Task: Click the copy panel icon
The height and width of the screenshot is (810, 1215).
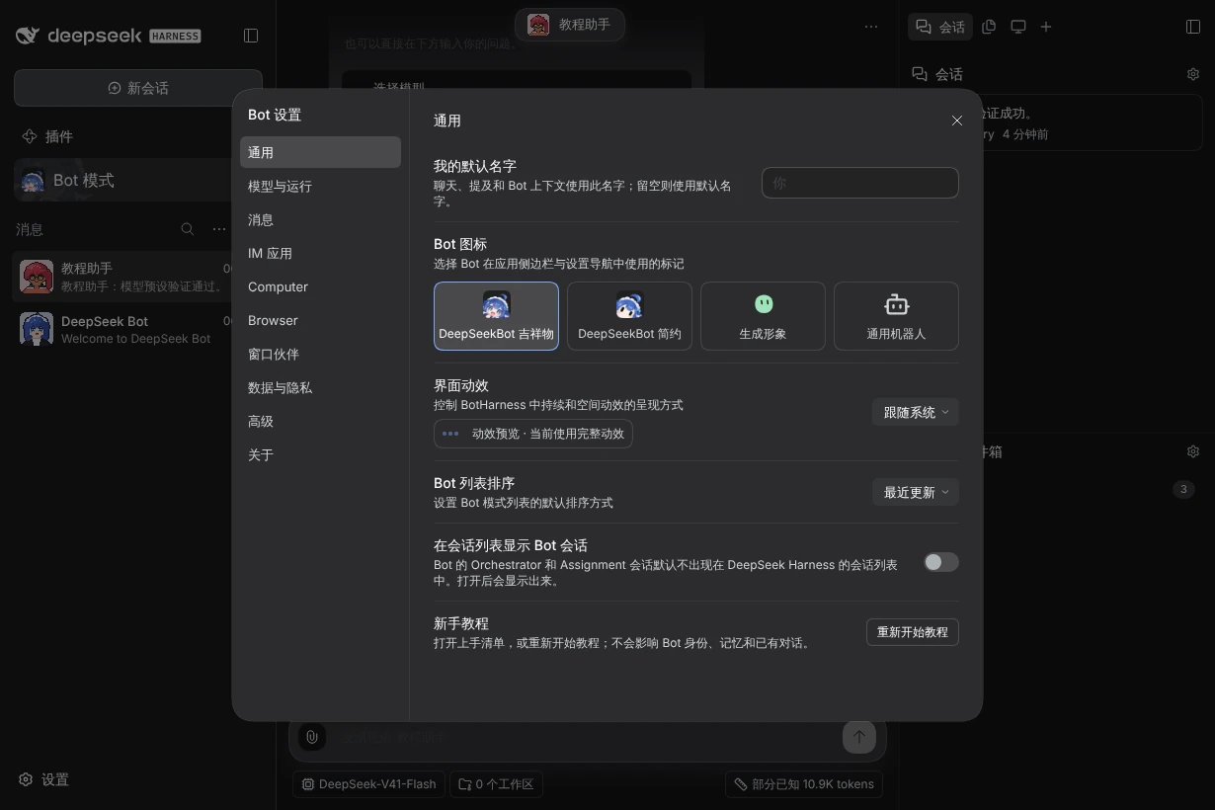Action: pyautogui.click(x=989, y=27)
